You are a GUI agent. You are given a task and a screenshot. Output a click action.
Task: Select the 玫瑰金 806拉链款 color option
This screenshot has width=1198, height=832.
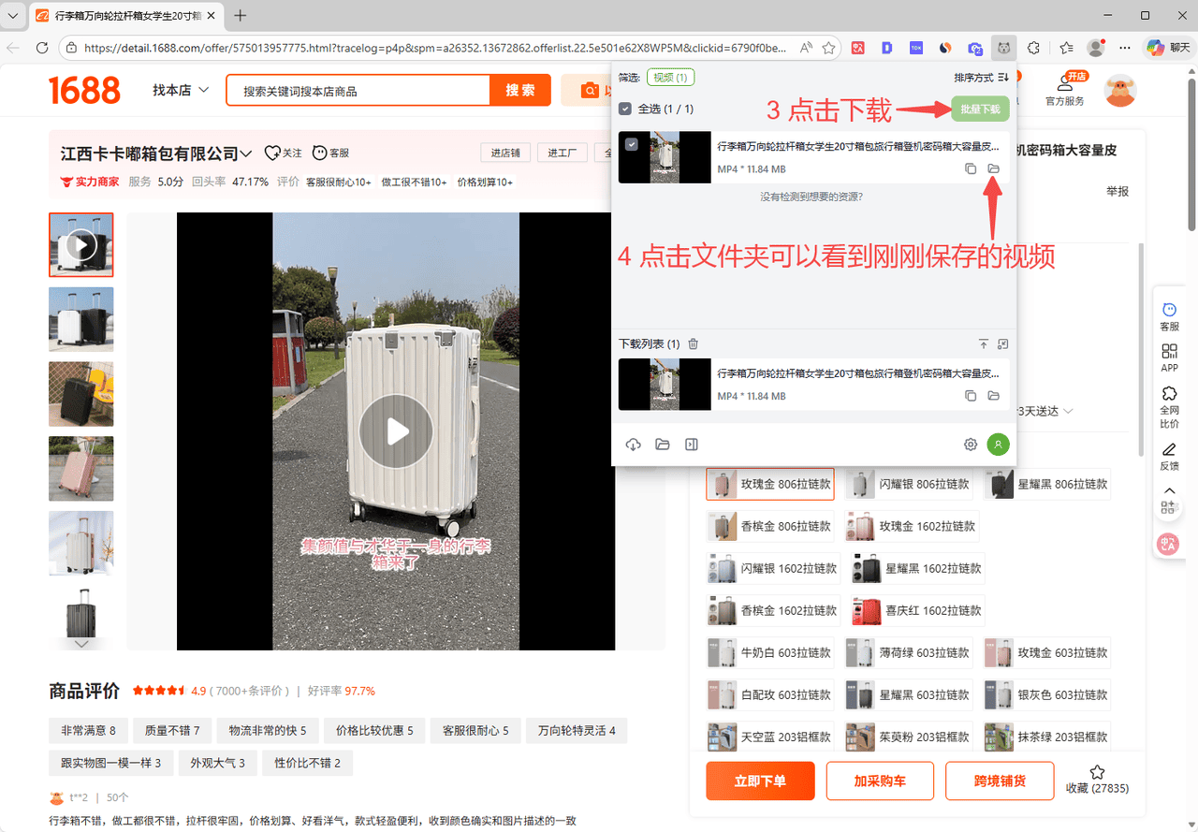pyautogui.click(x=769, y=485)
